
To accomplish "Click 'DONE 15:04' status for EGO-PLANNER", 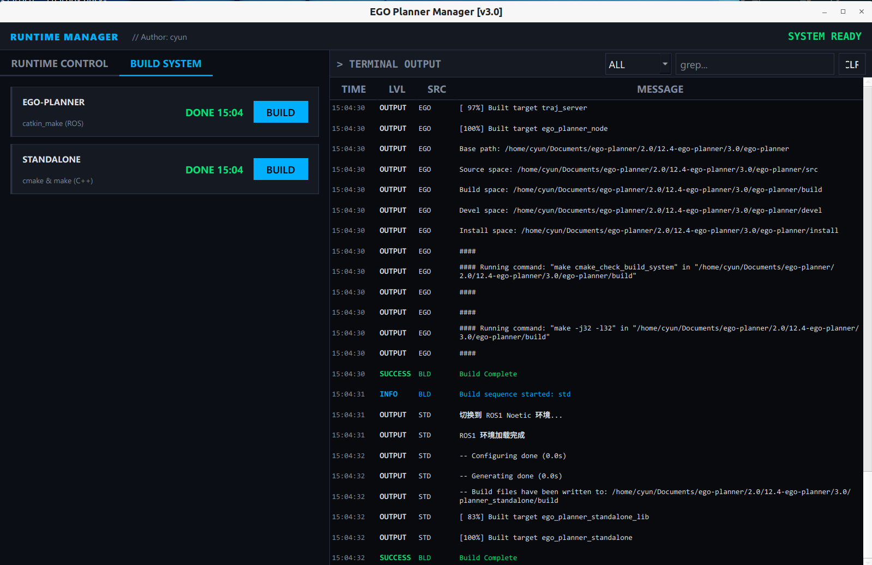I will point(214,113).
